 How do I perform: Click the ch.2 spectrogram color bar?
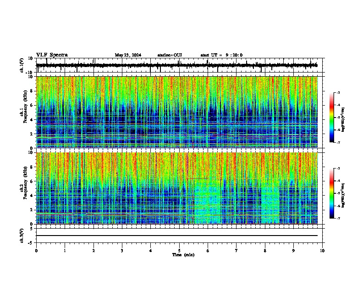332,193
